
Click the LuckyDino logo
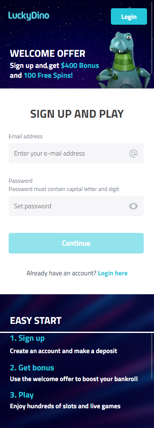[x=29, y=16]
